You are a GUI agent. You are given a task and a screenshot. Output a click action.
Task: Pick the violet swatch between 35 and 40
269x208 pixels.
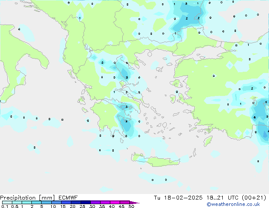(105, 202)
